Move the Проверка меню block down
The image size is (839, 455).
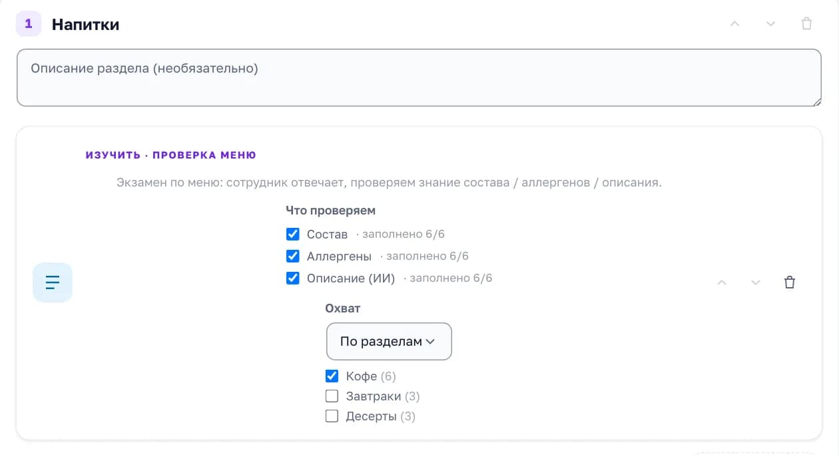tap(756, 282)
